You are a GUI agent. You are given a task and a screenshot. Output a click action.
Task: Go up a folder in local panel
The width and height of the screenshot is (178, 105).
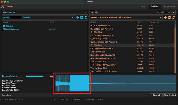(x=78, y=17)
